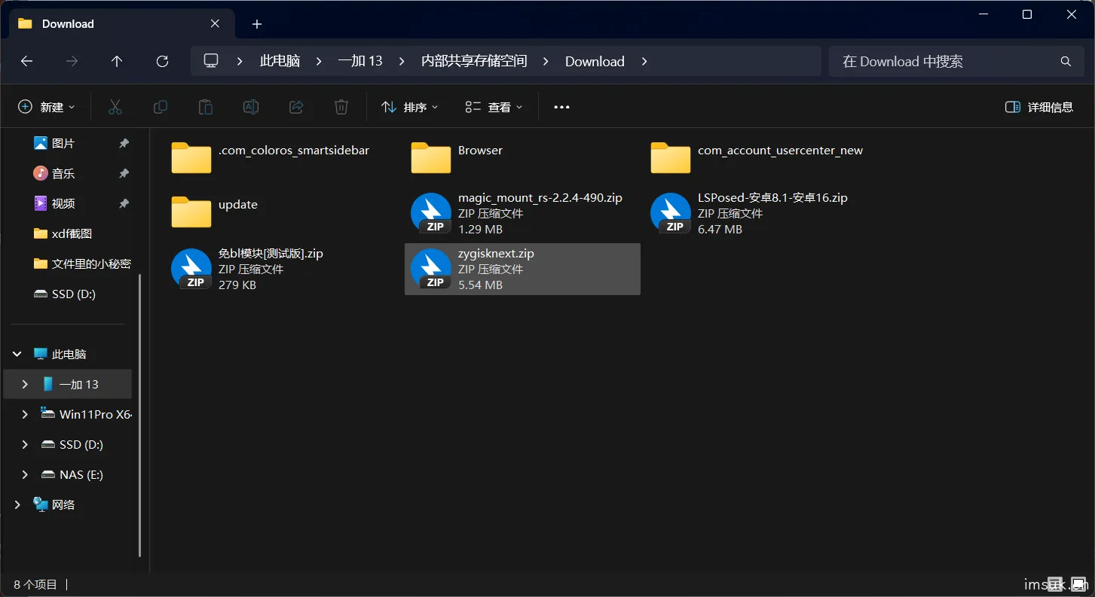Open the 新建 dropdown menu
Image resolution: width=1095 pixels, height=597 pixels.
click(x=47, y=107)
